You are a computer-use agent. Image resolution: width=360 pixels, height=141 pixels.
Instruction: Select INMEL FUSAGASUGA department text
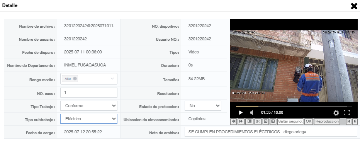click(85, 65)
